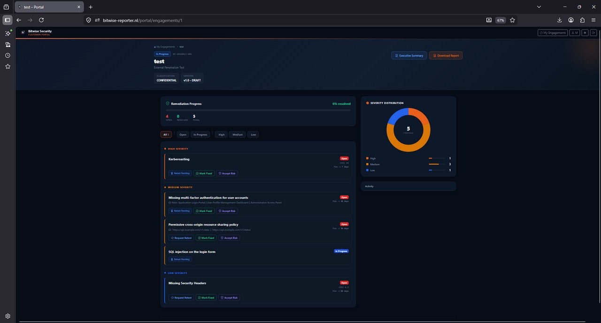Open the browser hamburger menu
601x323 pixels.
click(x=593, y=20)
